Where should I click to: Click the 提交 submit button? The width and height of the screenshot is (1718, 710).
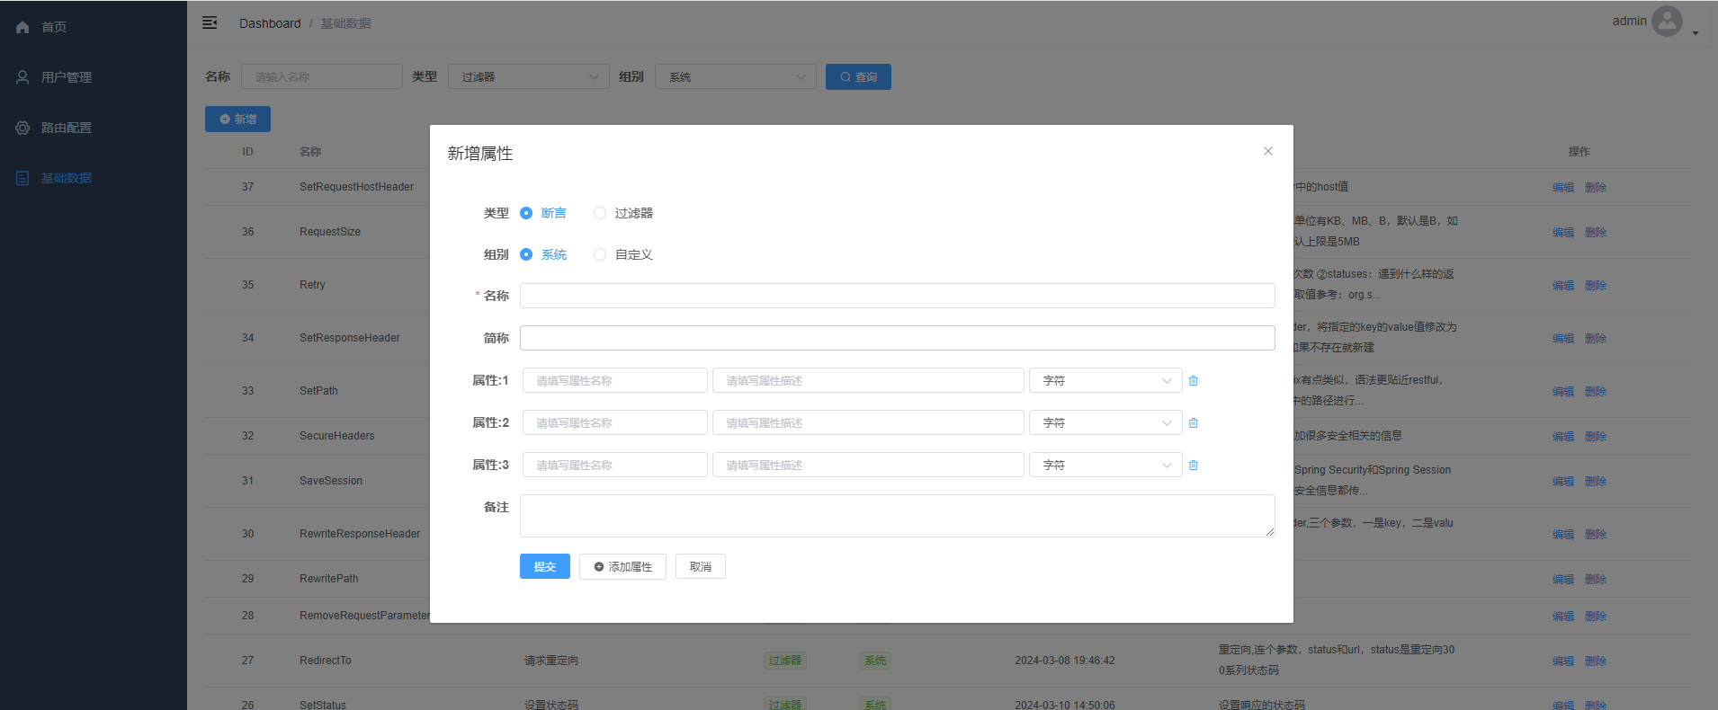[545, 566]
